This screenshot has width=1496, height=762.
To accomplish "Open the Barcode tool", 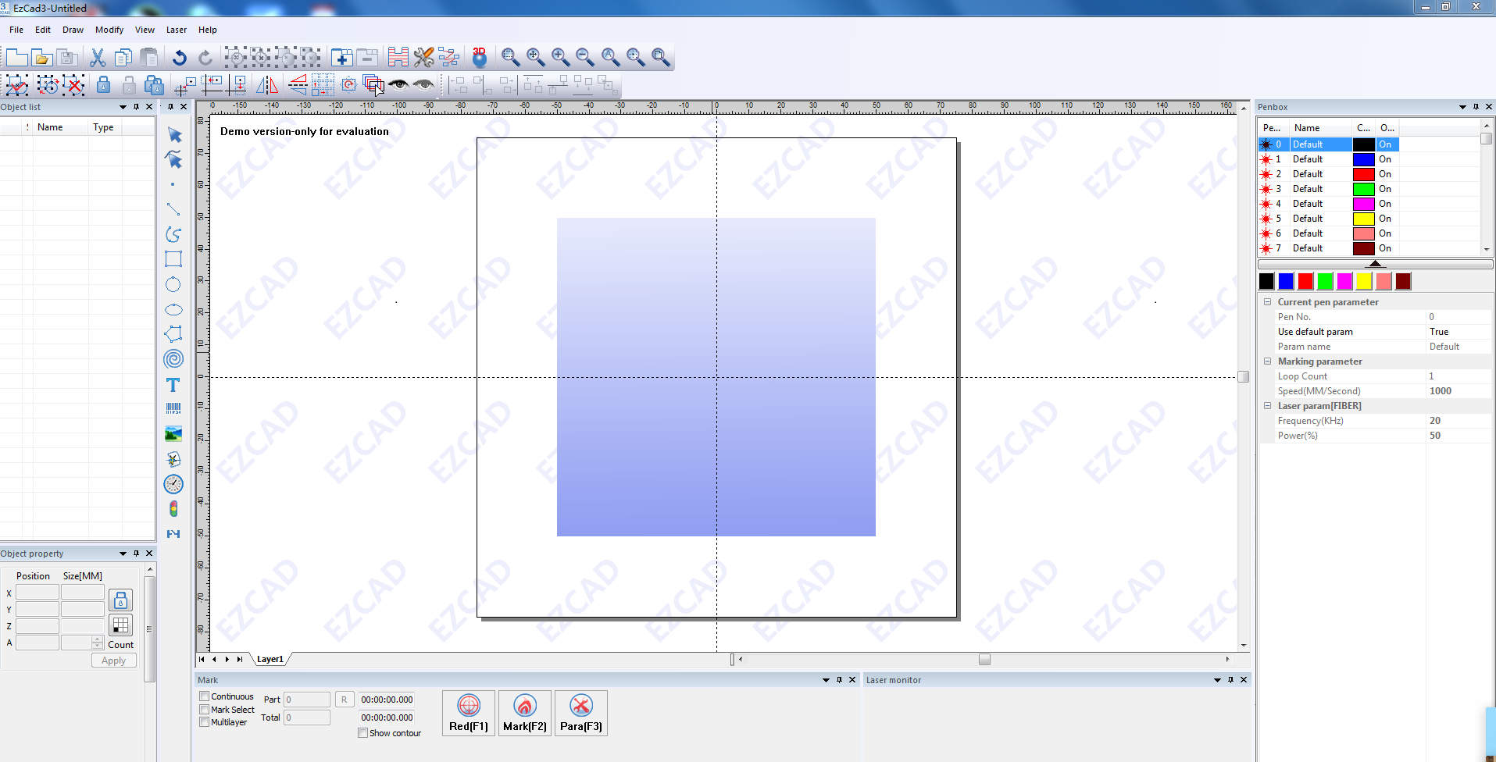I will 173,408.
